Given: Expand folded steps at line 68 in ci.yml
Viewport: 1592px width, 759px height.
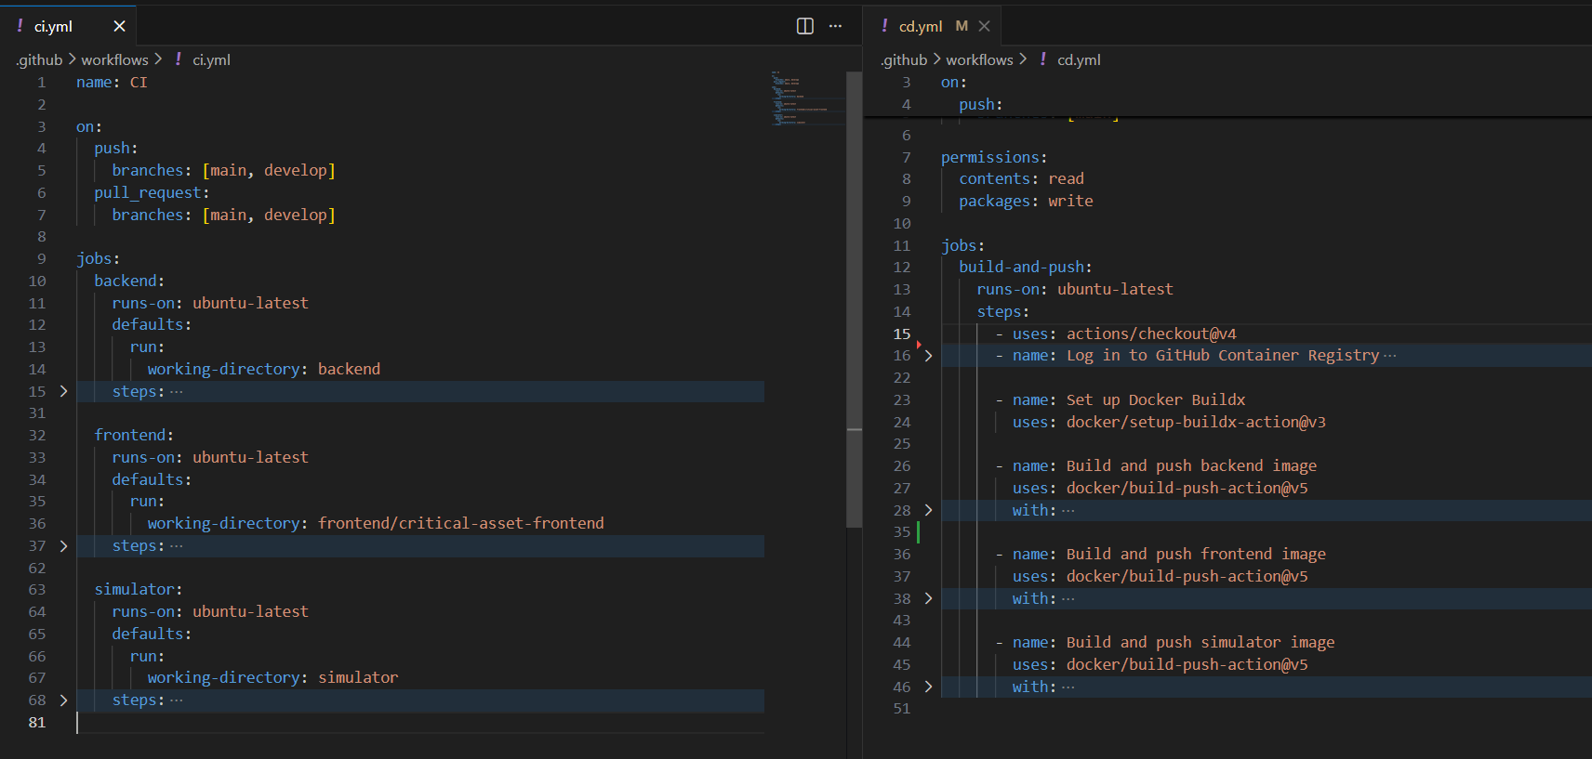Looking at the screenshot, I should [x=63, y=700].
